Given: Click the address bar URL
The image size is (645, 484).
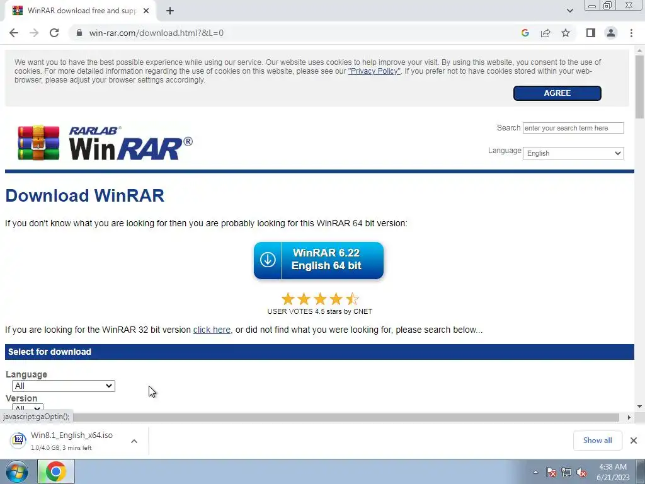Looking at the screenshot, I should [156, 33].
